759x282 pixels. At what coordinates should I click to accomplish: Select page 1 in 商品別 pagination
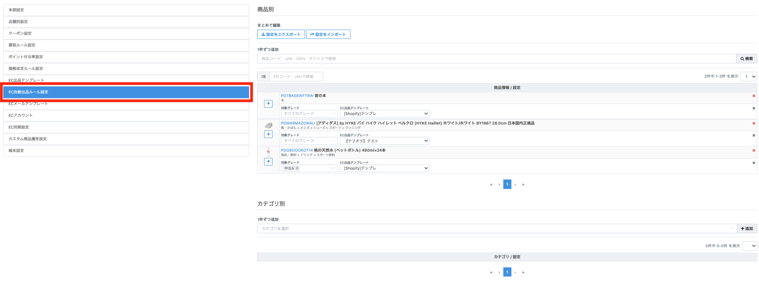[507, 184]
